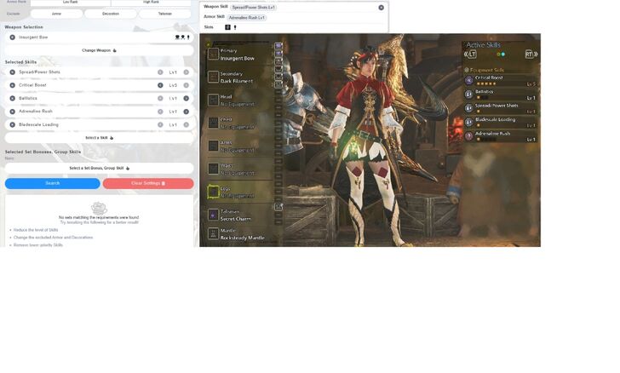This screenshot has width=620, height=373.
Task: Remove the Ballistics skill
Action: pos(10,98)
